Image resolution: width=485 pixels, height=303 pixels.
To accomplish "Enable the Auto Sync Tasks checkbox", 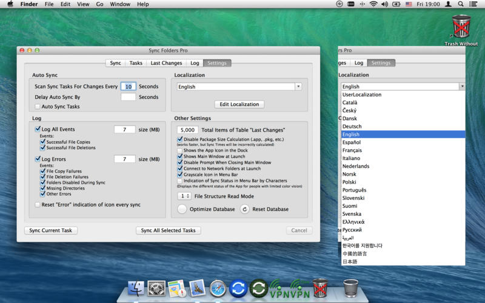I will [x=38, y=107].
